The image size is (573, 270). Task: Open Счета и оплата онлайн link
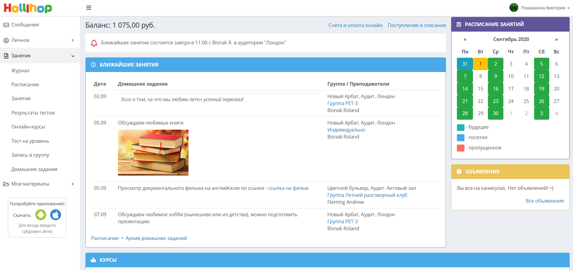(355, 25)
